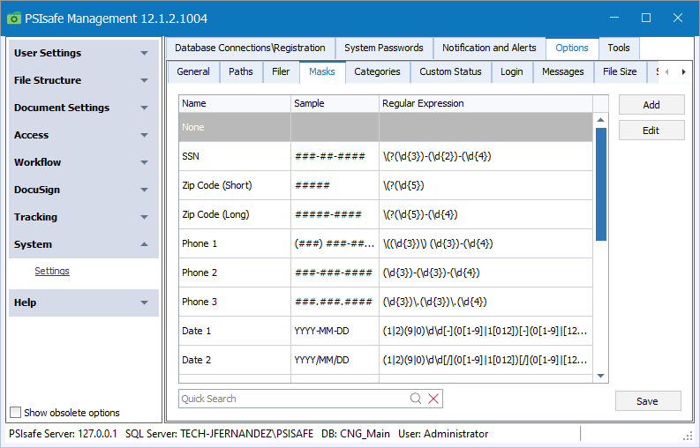Select the Zip Code (Long) row

[386, 214]
